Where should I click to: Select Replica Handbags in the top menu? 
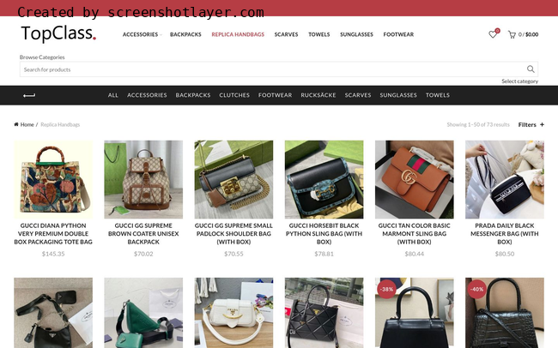point(238,34)
